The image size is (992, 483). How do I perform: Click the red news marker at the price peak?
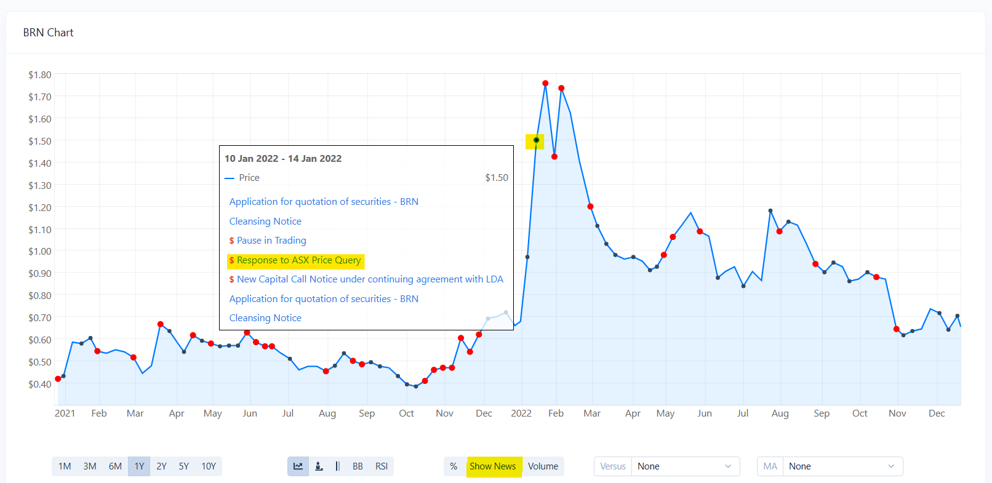tap(545, 83)
